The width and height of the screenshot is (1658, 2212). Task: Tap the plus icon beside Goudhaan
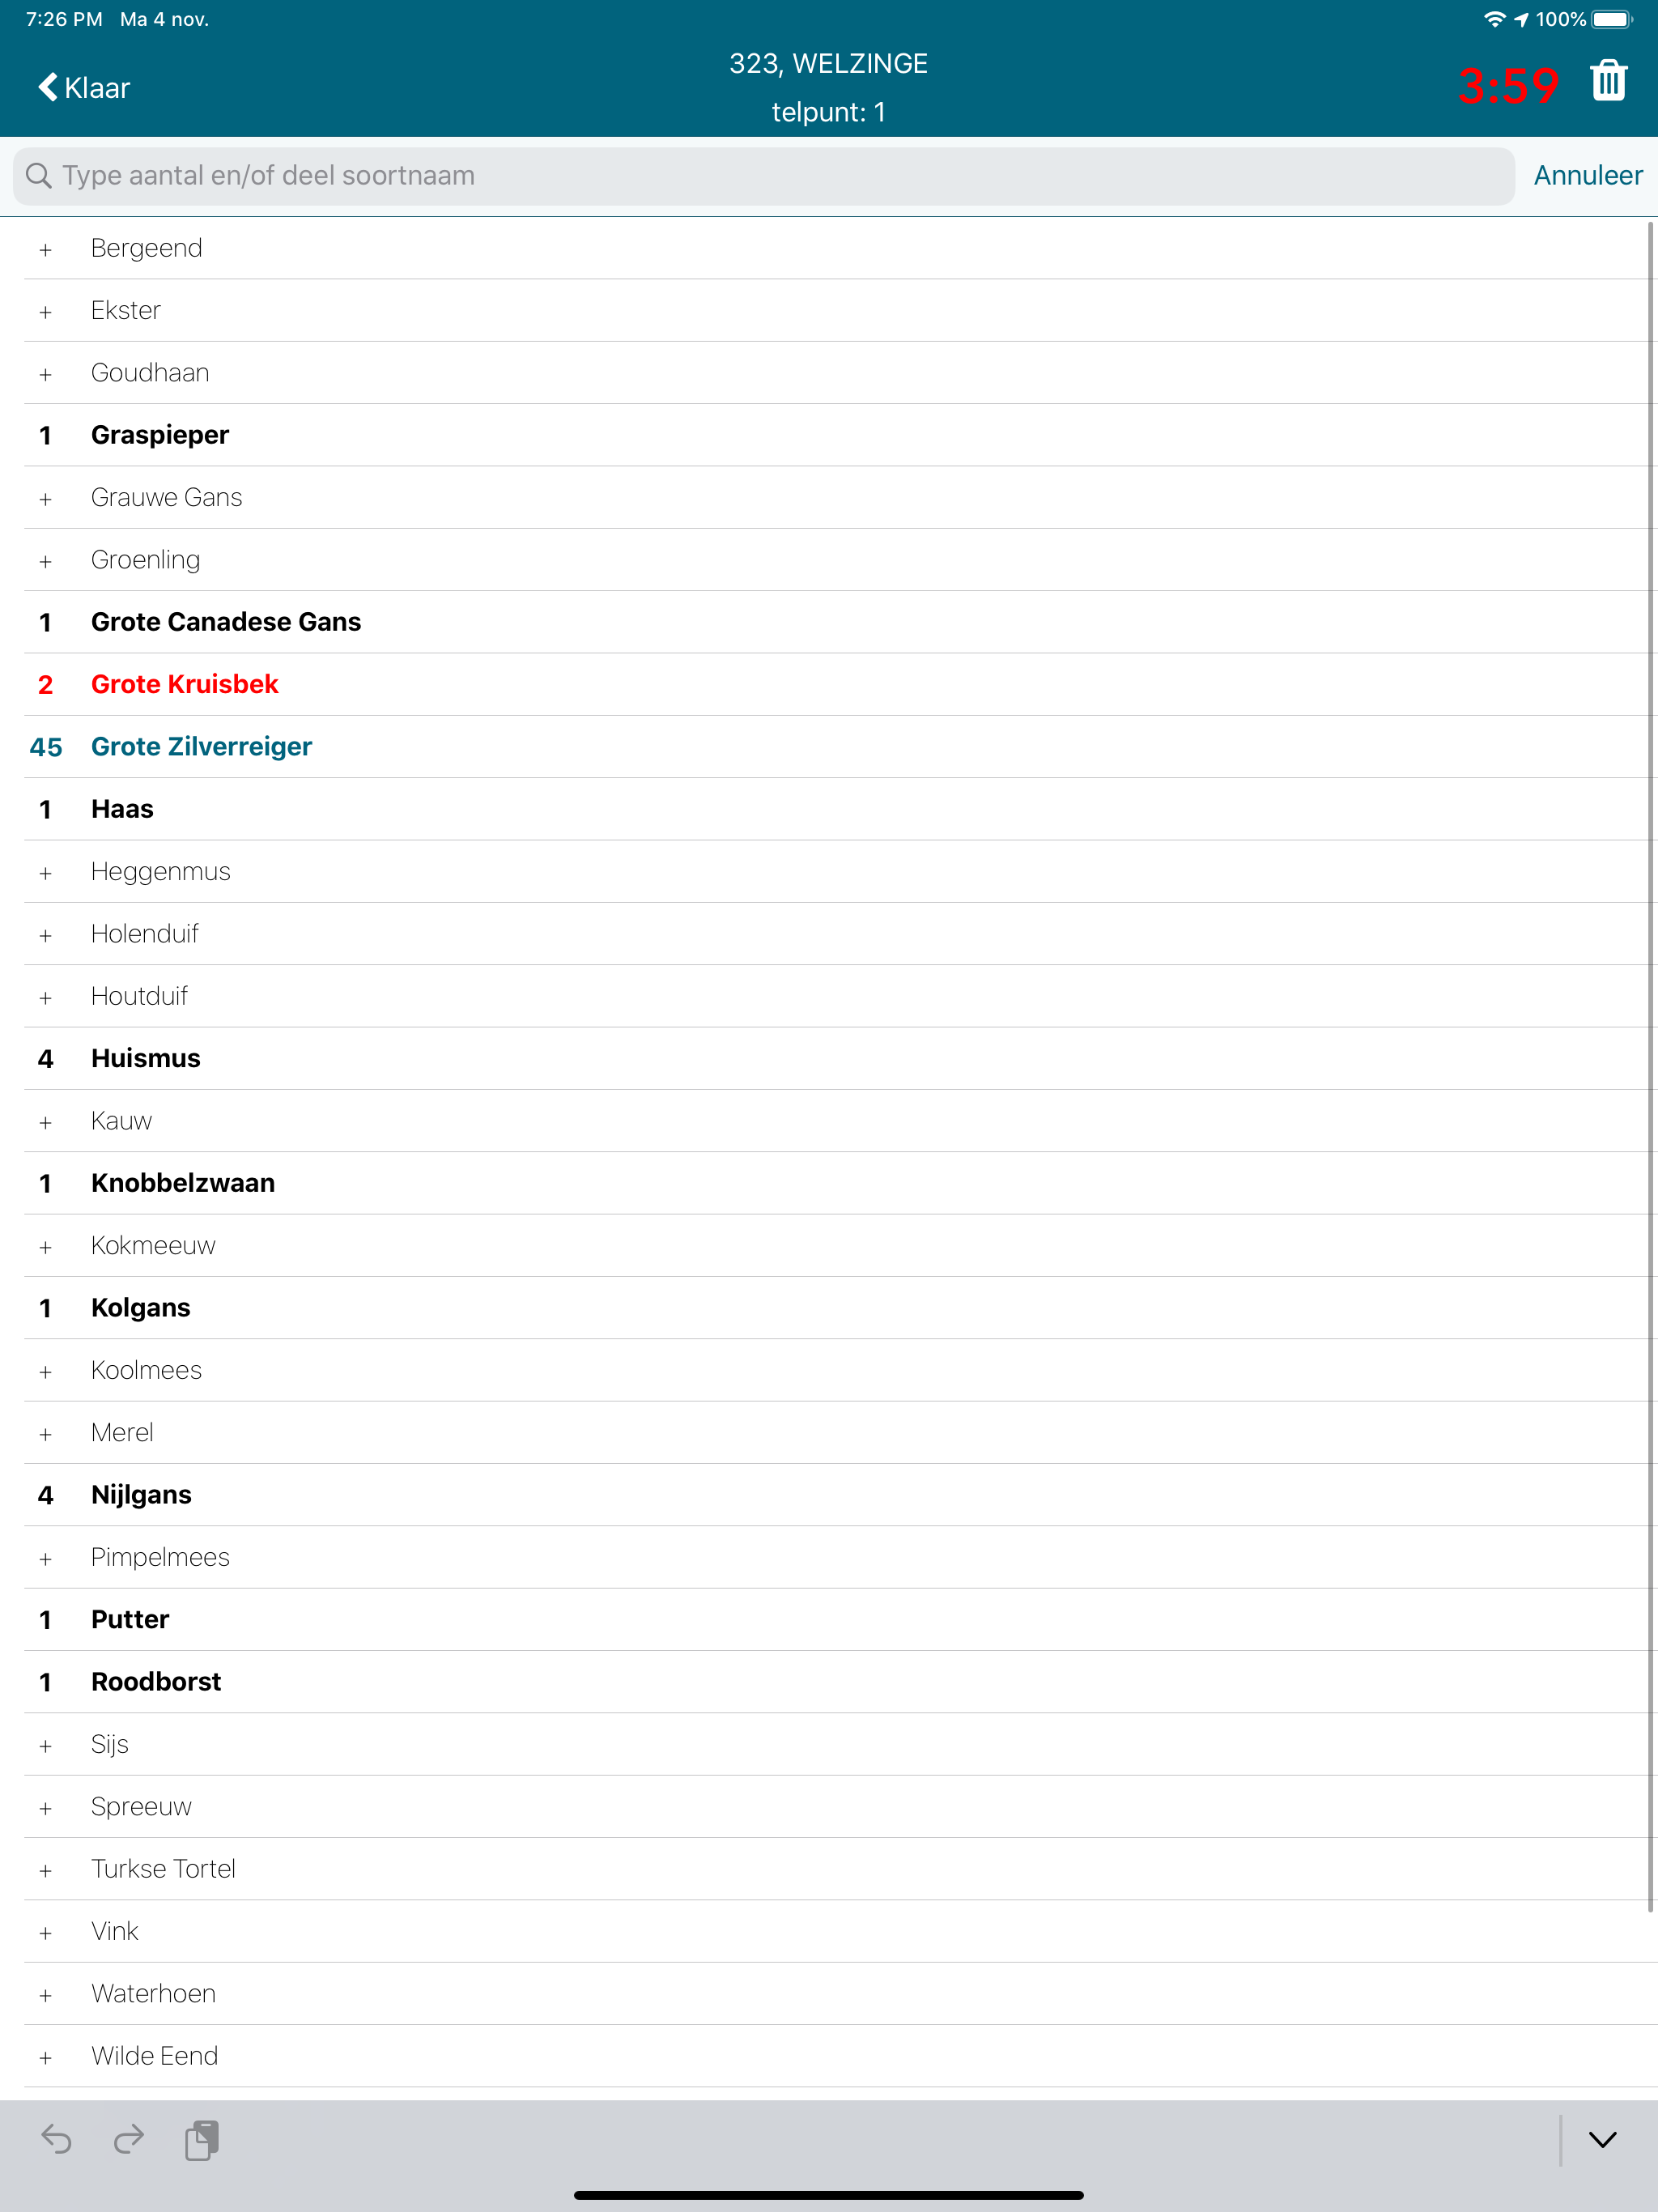[45, 374]
